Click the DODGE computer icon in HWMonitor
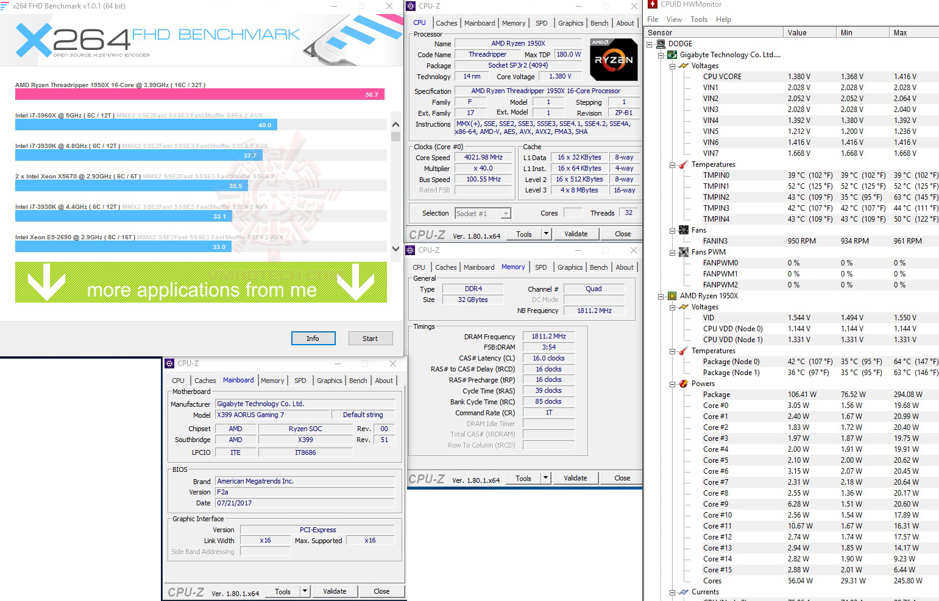The height and width of the screenshot is (601, 939). pos(661,44)
